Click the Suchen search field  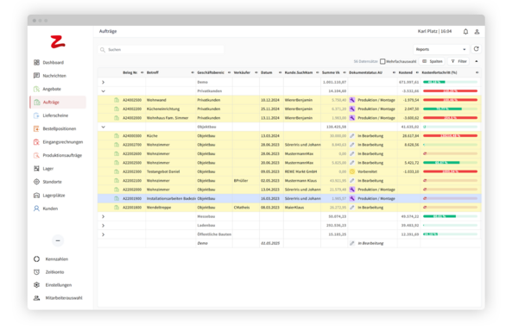tap(161, 49)
